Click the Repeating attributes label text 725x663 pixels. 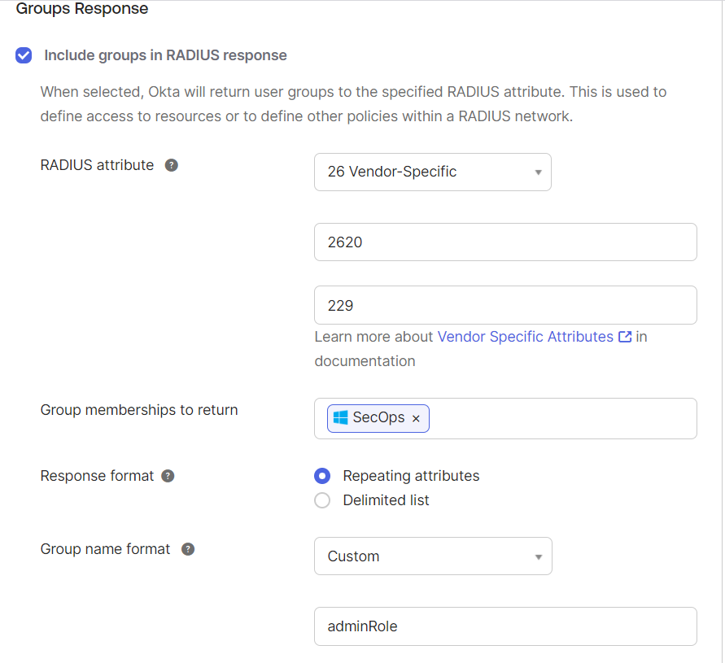click(411, 476)
